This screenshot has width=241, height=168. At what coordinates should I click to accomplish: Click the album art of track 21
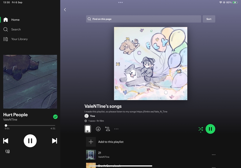click(91, 155)
